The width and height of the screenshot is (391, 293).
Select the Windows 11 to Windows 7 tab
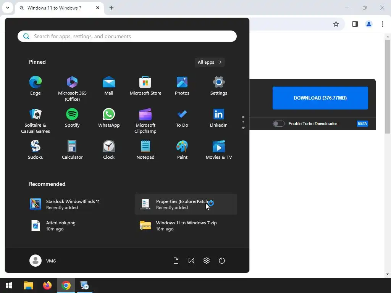59,8
